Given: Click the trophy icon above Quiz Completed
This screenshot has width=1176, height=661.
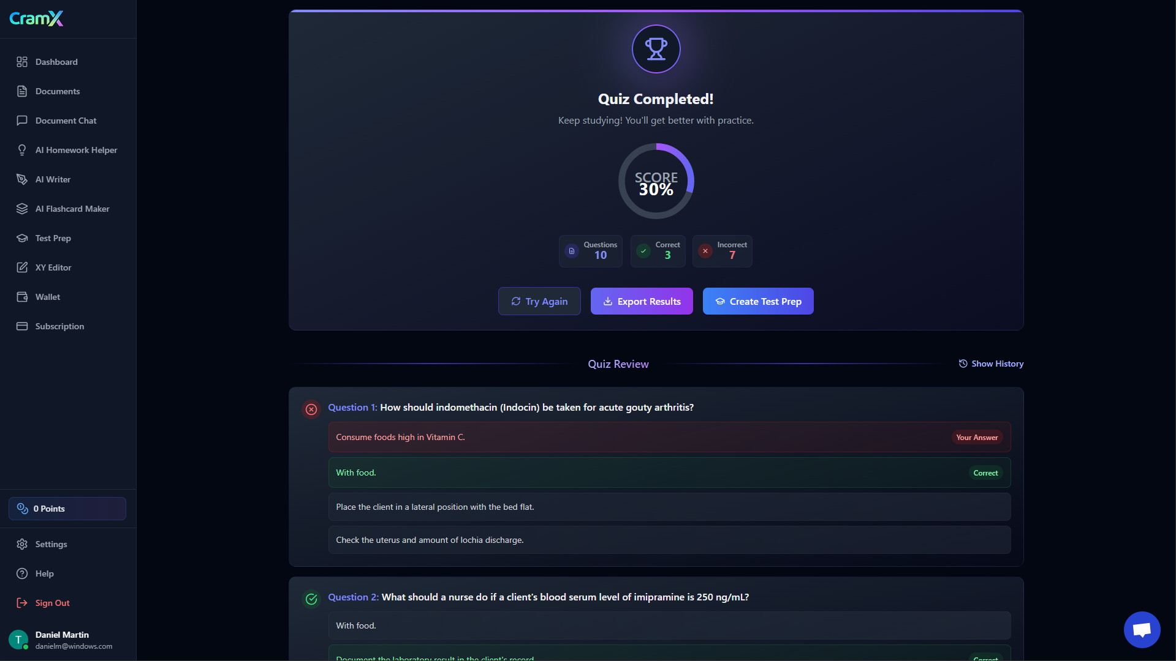Looking at the screenshot, I should click(x=656, y=49).
